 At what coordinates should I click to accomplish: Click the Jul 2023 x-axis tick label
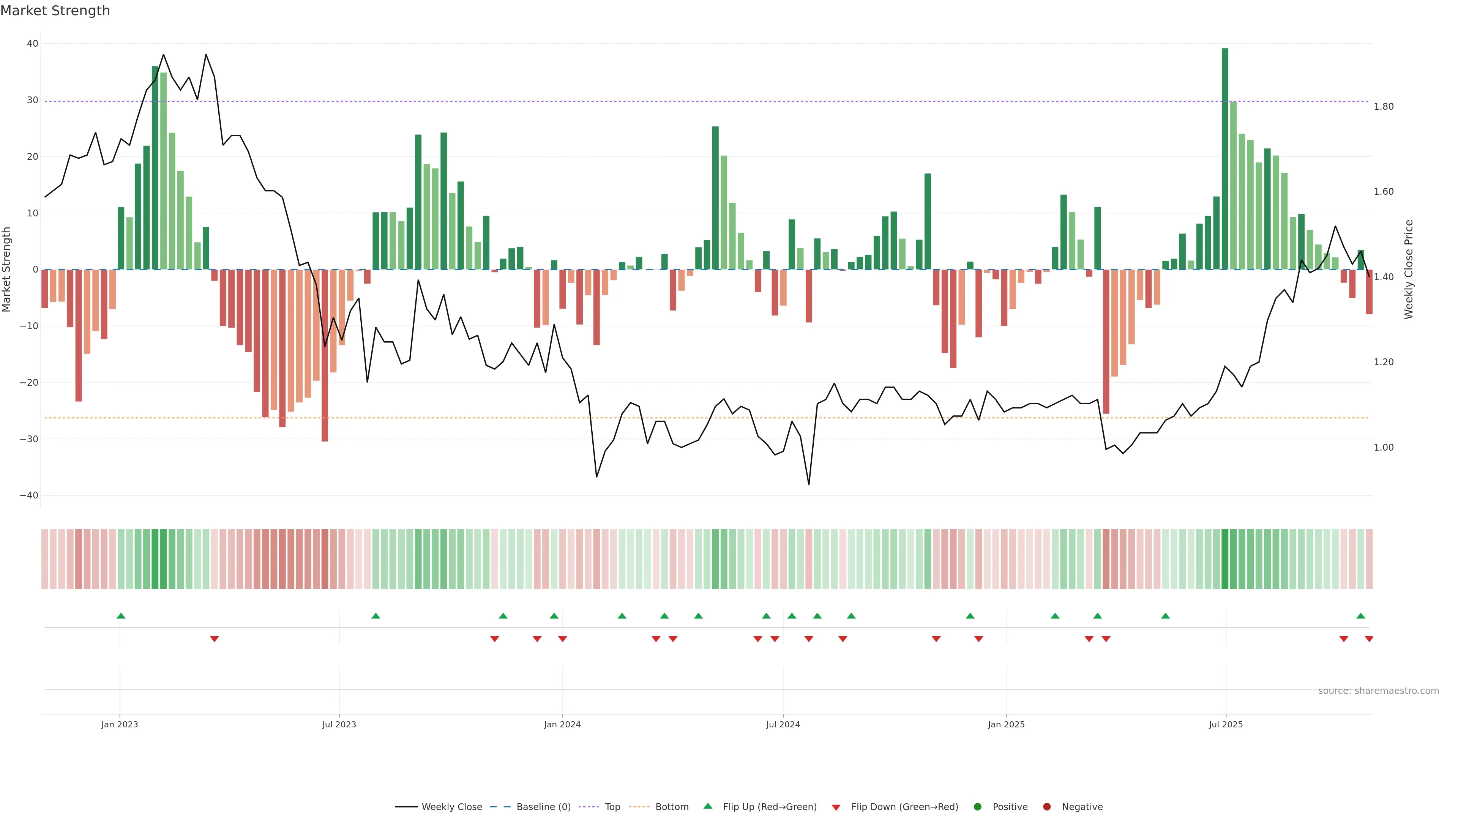[339, 724]
